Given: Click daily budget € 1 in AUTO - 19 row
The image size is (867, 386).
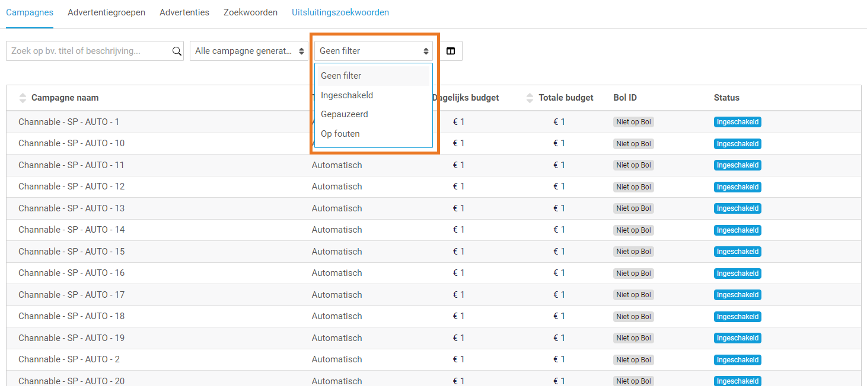Looking at the screenshot, I should [x=459, y=338].
